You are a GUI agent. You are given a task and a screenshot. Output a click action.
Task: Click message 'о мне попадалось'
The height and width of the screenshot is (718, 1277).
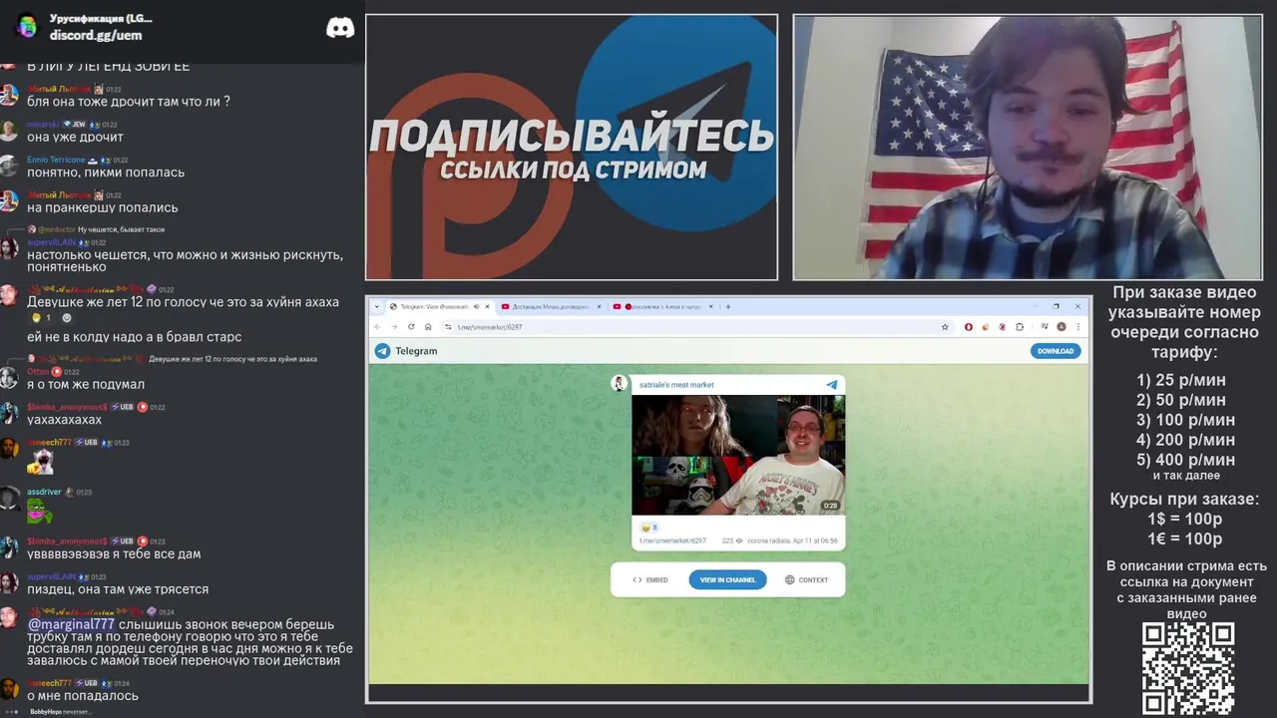point(83,695)
